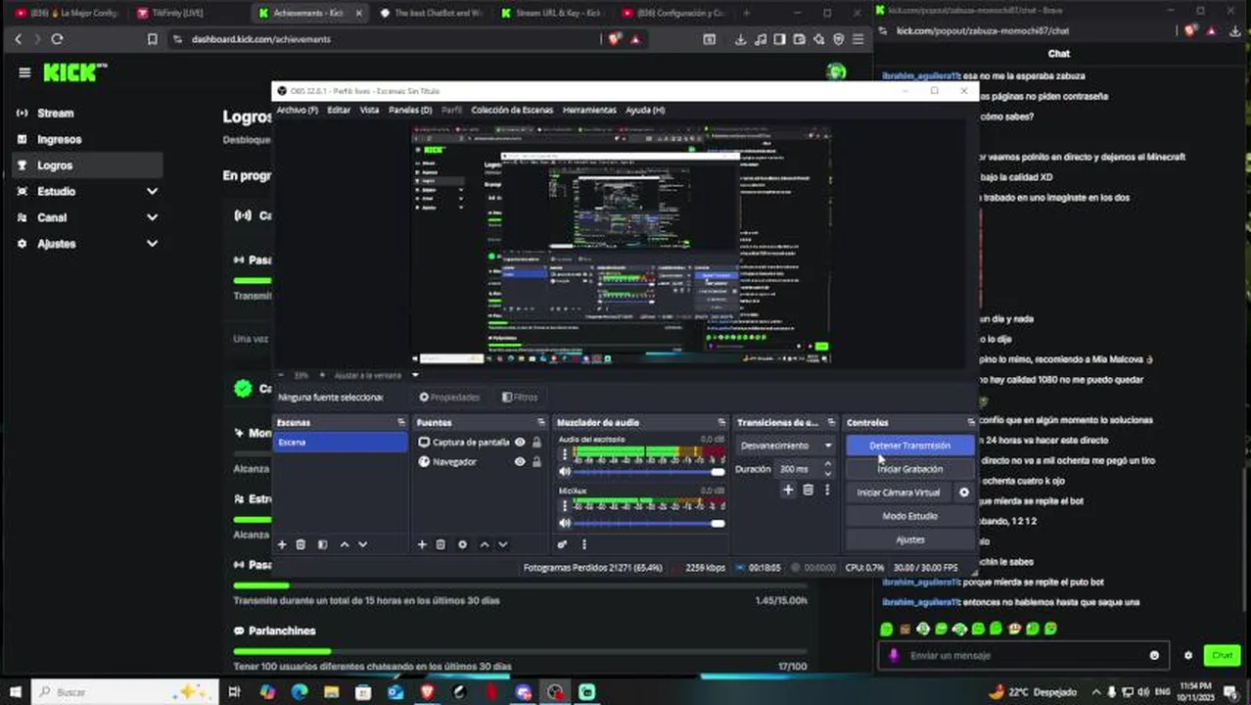Move scene up in Escenas toolbar
The width and height of the screenshot is (1251, 705).
point(344,544)
